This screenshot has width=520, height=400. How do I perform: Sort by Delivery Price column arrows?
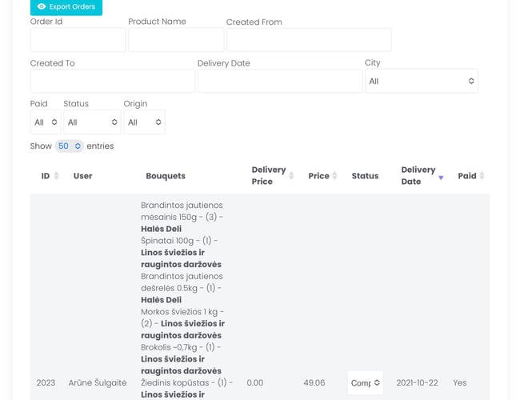click(292, 176)
